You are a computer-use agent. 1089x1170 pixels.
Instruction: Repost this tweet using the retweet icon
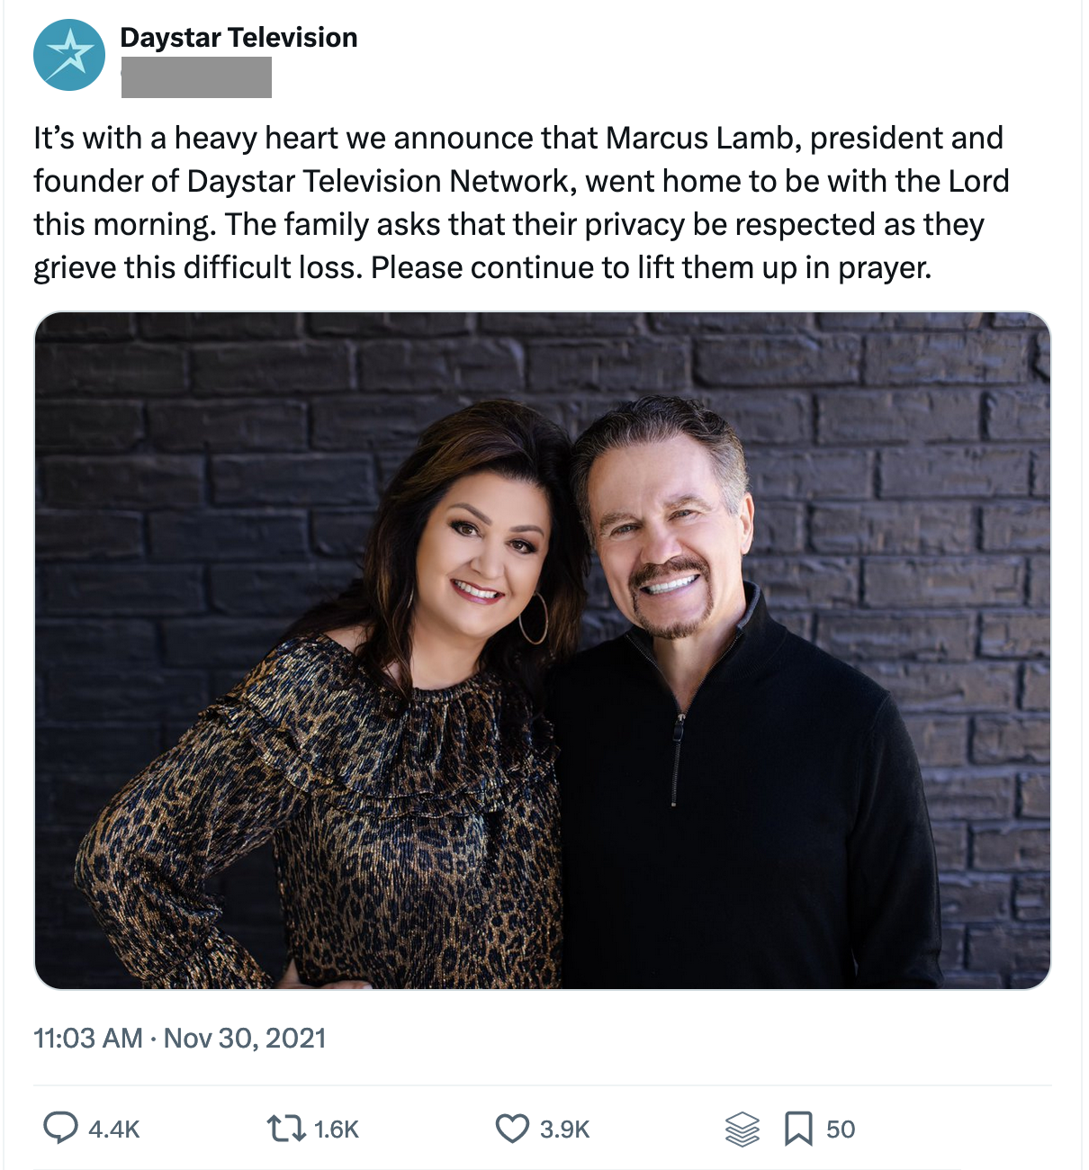[286, 1128]
